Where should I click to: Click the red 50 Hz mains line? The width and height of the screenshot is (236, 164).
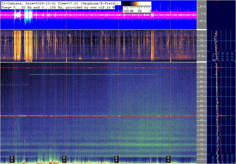pyautogui.click(x=87, y=116)
